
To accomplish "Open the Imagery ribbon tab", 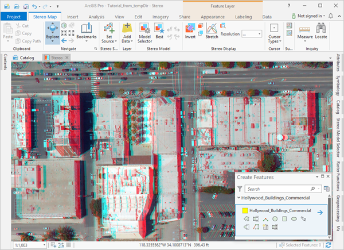I will [161, 17].
